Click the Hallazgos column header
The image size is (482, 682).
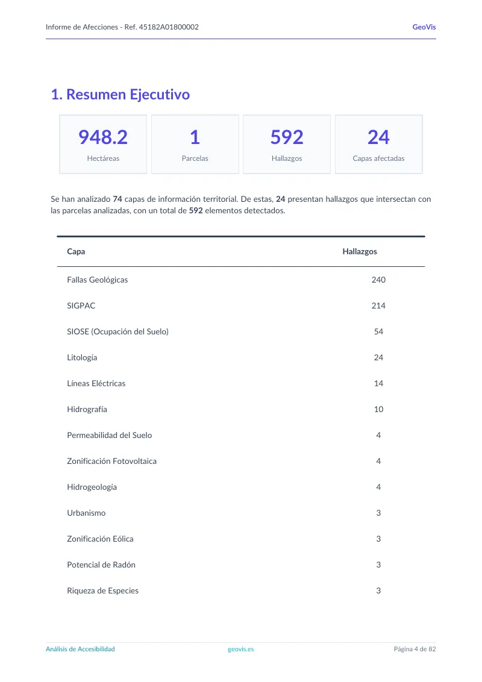pos(360,251)
